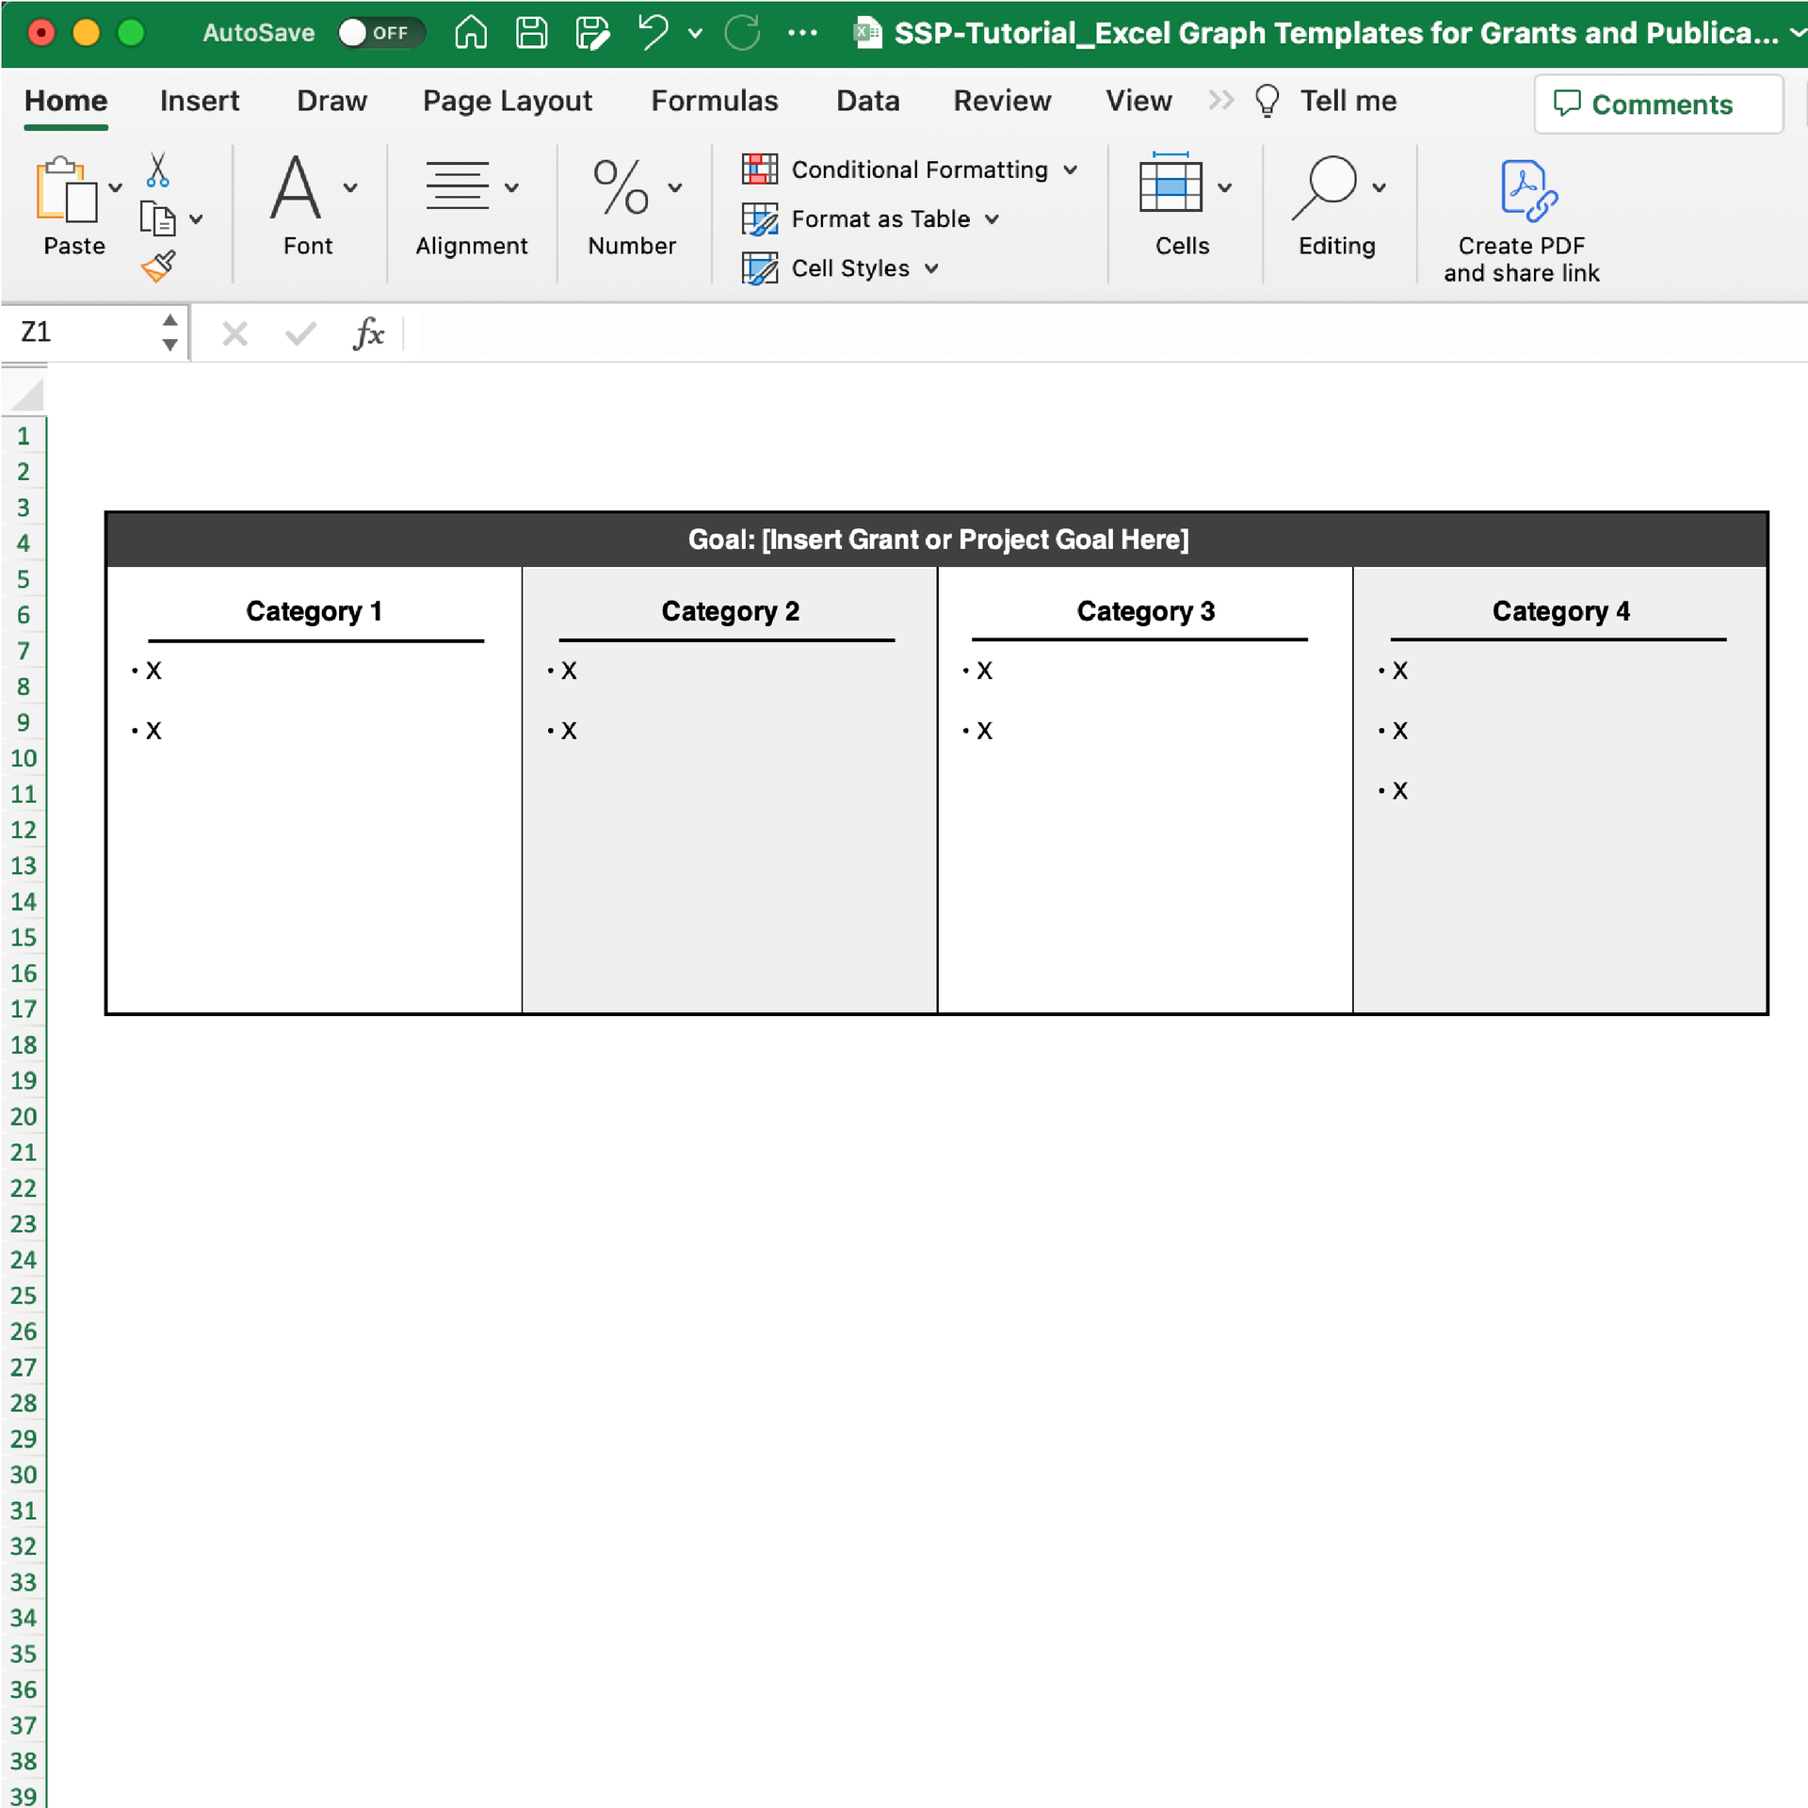This screenshot has height=1808, width=1808.
Task: Open the Formulas tab
Action: [x=714, y=101]
